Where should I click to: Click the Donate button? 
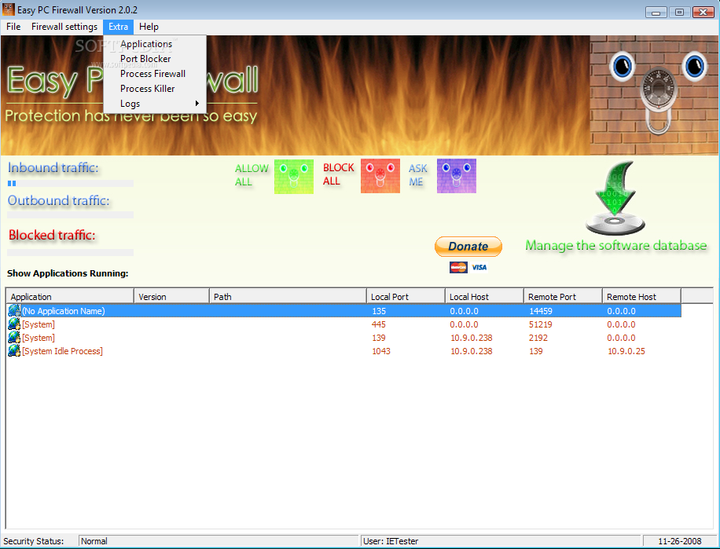pos(468,247)
